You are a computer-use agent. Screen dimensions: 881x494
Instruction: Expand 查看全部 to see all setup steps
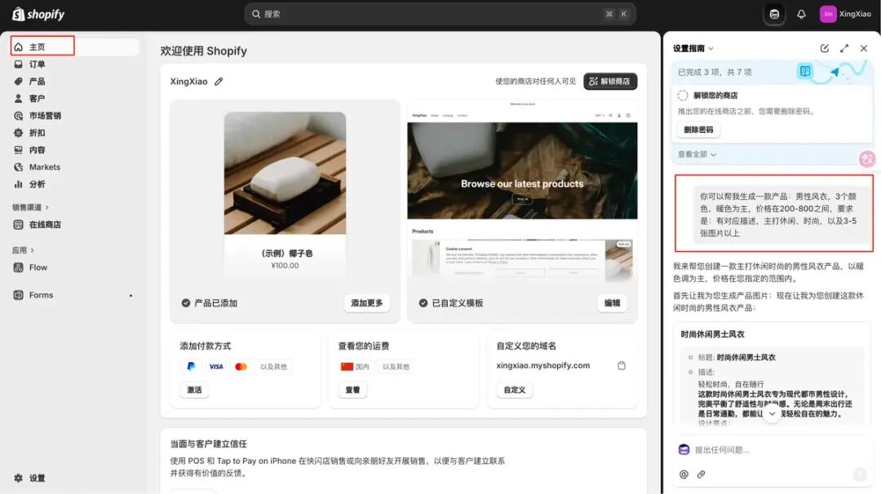coord(697,154)
